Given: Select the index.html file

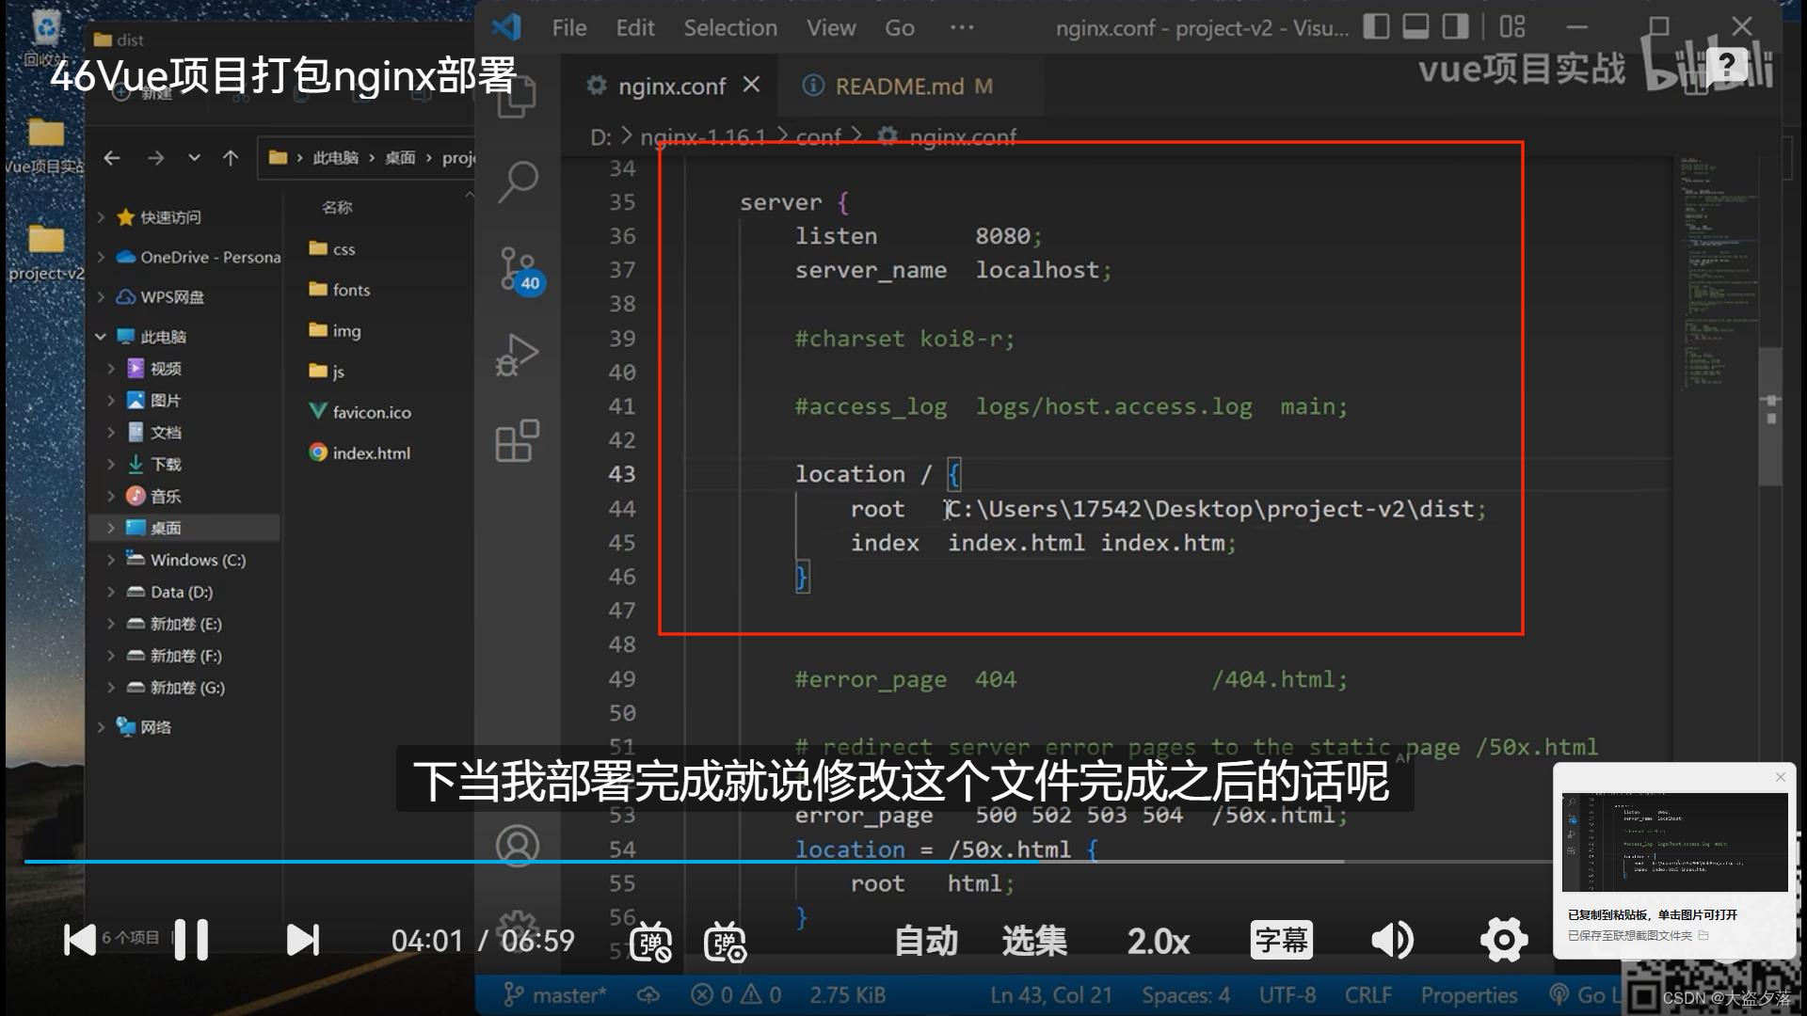Looking at the screenshot, I should (x=360, y=452).
